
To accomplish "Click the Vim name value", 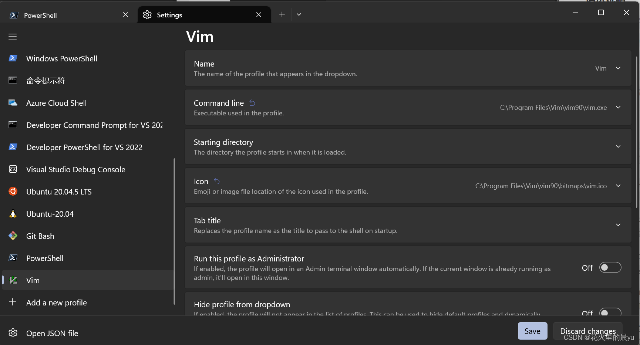I will click(x=601, y=68).
